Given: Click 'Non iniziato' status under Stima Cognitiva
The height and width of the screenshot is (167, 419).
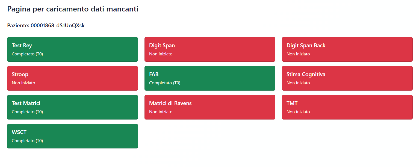Looking at the screenshot, I should point(298,83).
